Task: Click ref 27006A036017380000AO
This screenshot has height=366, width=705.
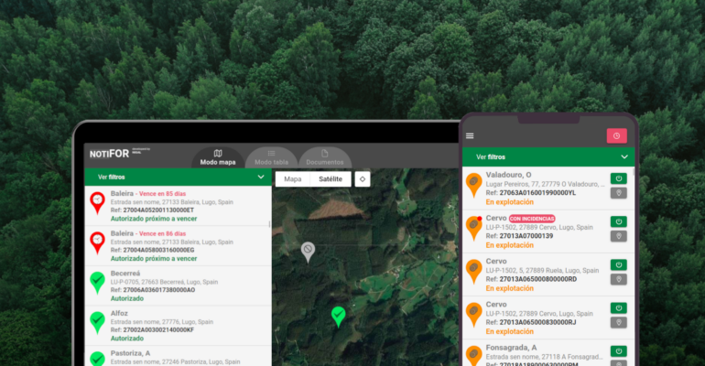Action: [x=158, y=290]
